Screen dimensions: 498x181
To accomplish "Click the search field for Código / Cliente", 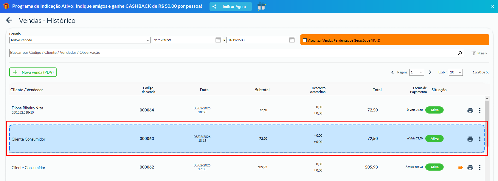I will coord(232,53).
